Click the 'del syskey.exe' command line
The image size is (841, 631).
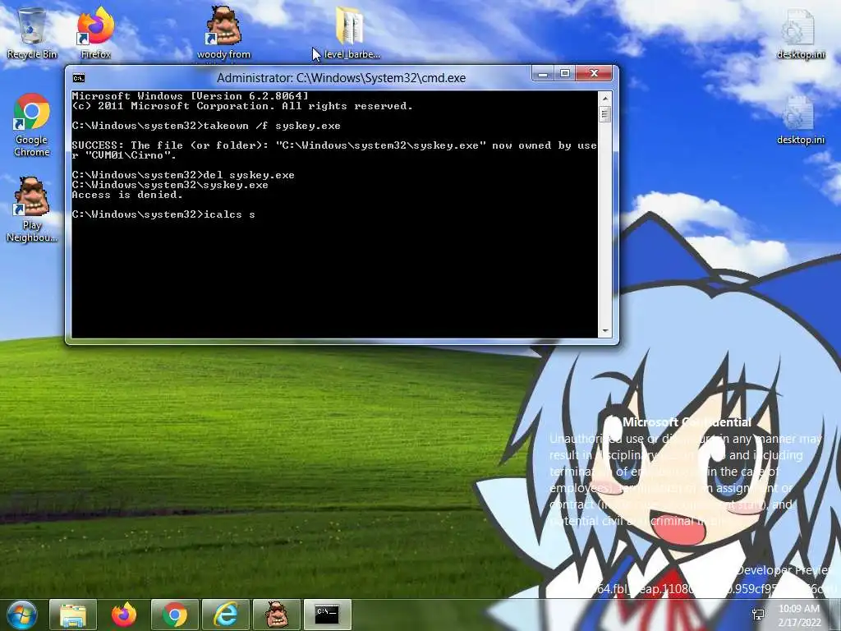click(x=183, y=175)
